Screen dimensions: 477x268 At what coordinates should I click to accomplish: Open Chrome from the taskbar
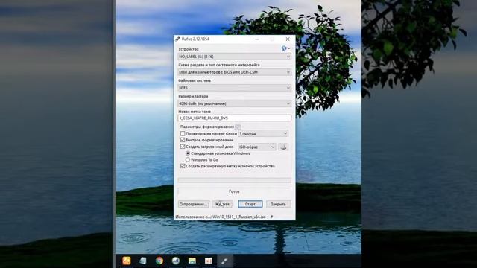(159, 261)
